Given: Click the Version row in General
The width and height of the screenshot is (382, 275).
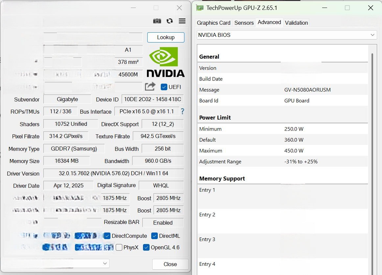Looking at the screenshot, I should click(283, 68).
